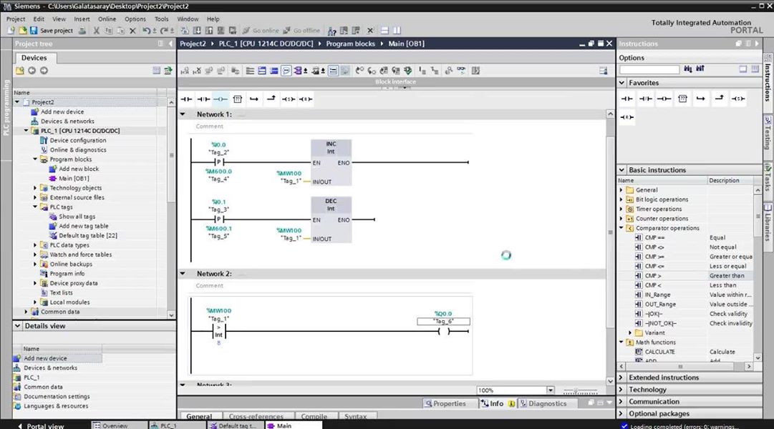
Task: Select the INC Int instruction box in Network 1
Action: [x=331, y=163]
